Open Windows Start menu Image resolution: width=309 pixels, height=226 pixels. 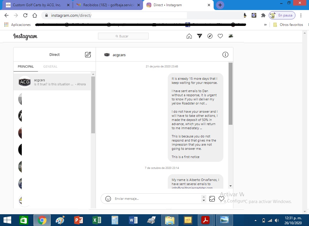7,220
